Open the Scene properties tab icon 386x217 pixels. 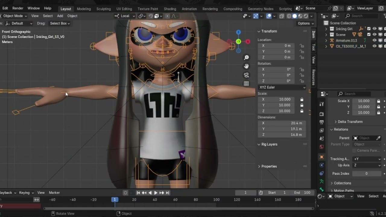[x=321, y=139]
